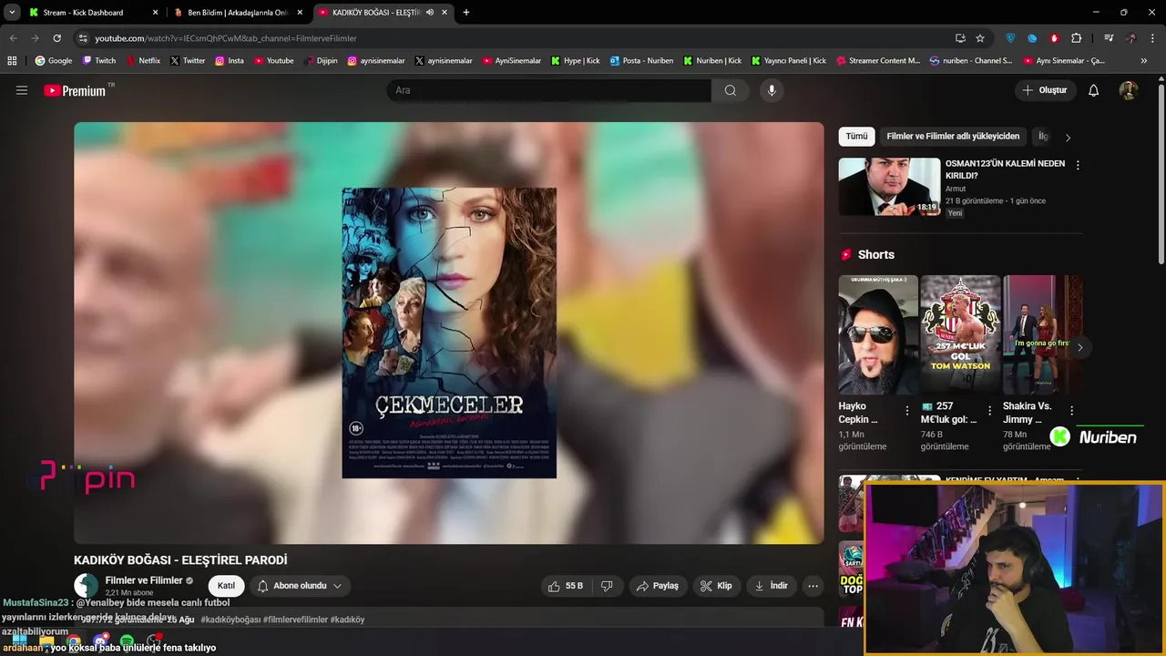This screenshot has height=656, width=1166.
Task: Switch to Ben Bildim browser tab
Action: pyautogui.click(x=237, y=13)
